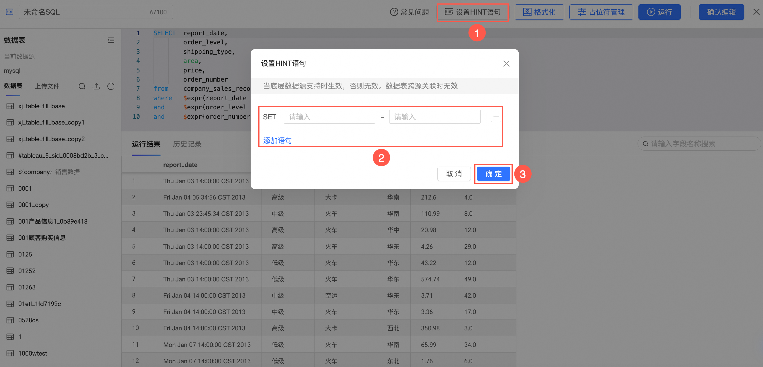This screenshot has height=367, width=763.
Task: Switch to the upload file tab
Action: (x=47, y=86)
